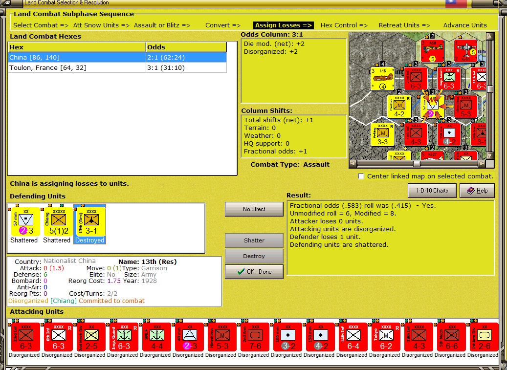The image size is (507, 370).
Task: Enable Center linked map on selected combat
Action: click(x=361, y=176)
